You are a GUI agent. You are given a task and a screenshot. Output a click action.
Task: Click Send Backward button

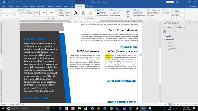pos(154,10)
